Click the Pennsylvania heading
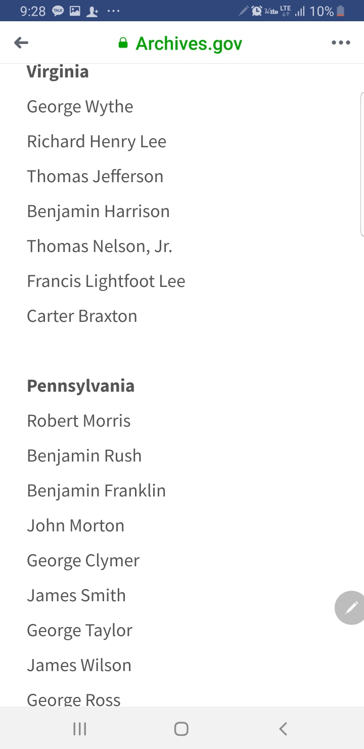 [80, 386]
